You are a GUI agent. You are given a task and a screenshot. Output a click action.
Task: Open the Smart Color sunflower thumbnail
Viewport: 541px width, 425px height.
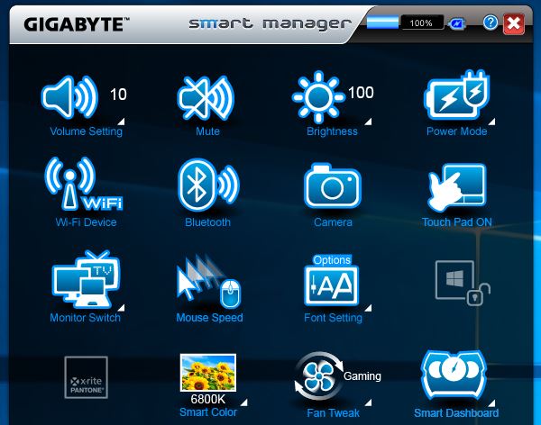[x=208, y=372]
